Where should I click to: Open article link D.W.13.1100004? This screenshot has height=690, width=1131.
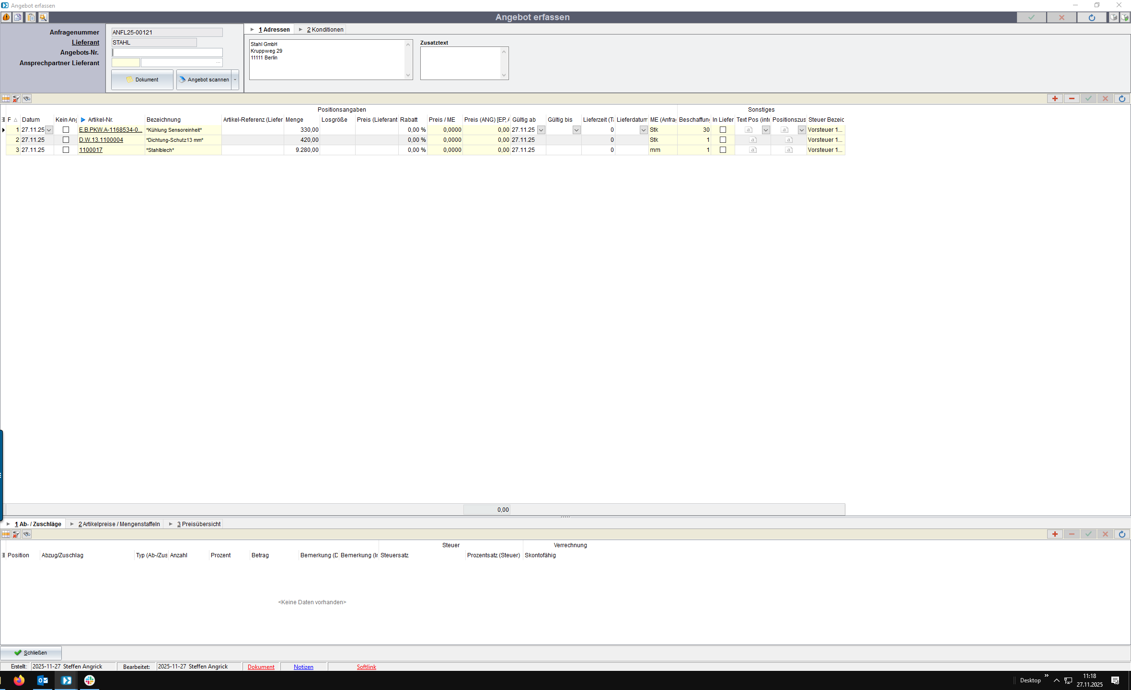pyautogui.click(x=101, y=140)
